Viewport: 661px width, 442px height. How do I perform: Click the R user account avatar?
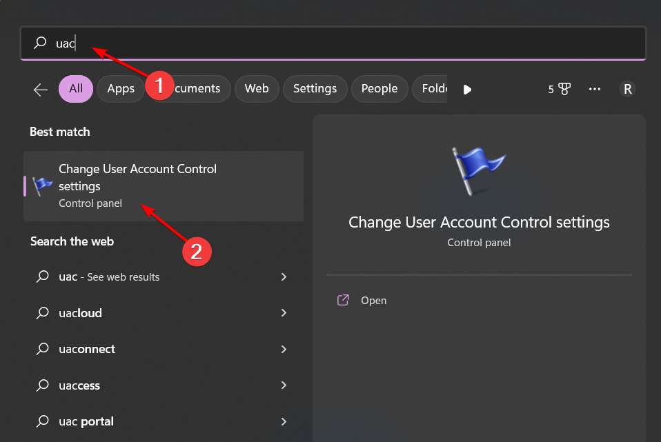coord(627,89)
